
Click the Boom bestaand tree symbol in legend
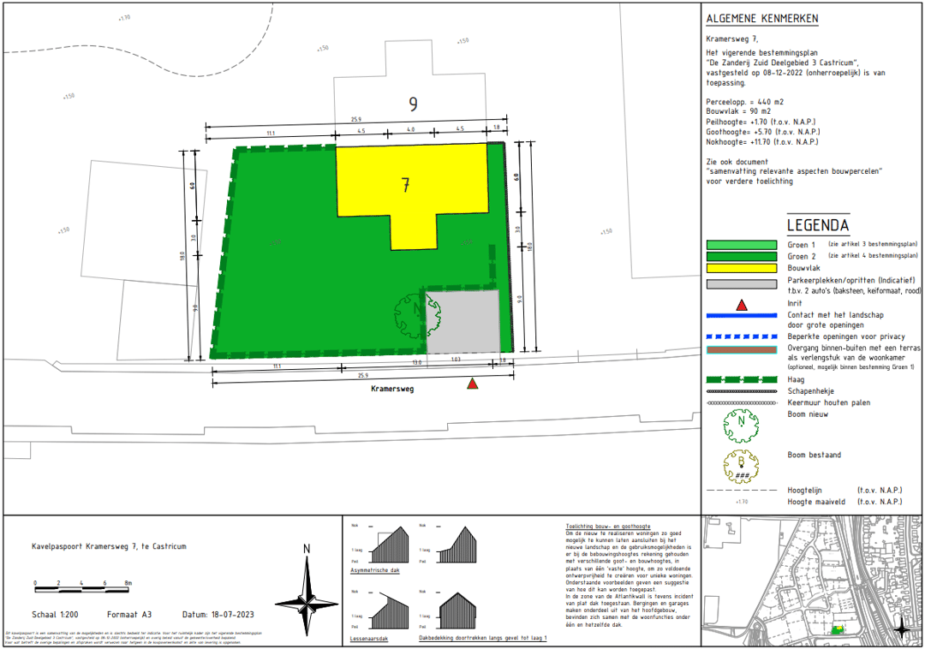coord(742,463)
